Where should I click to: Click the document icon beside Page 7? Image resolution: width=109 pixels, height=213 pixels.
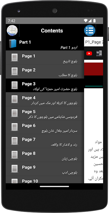coord(14,141)
